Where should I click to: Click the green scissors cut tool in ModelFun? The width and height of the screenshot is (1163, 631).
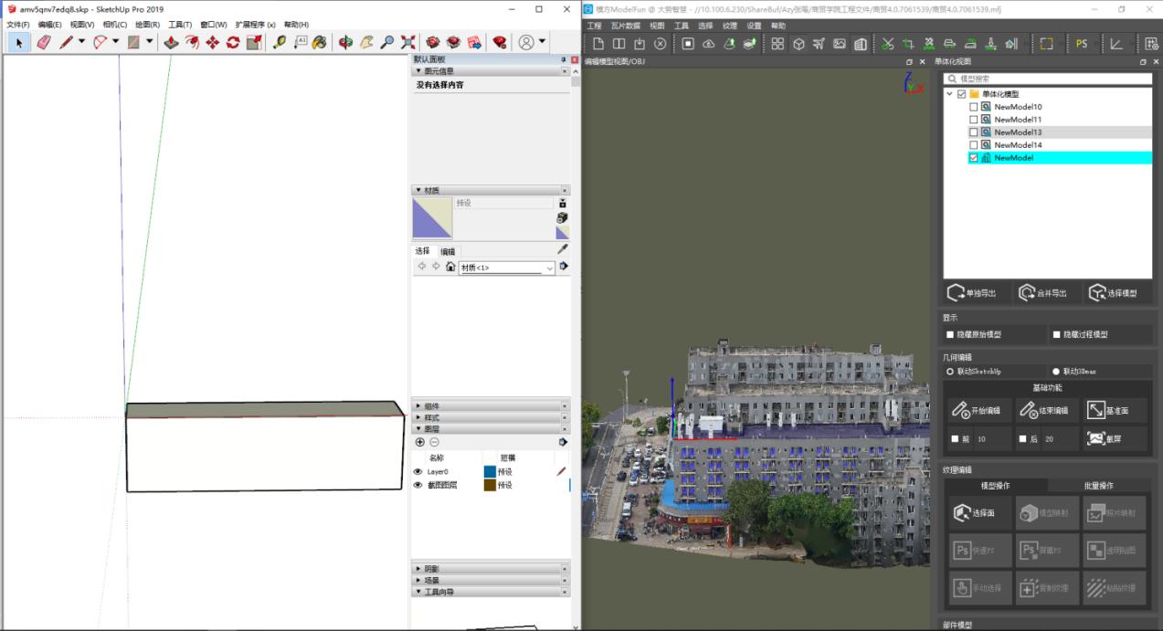click(x=888, y=43)
